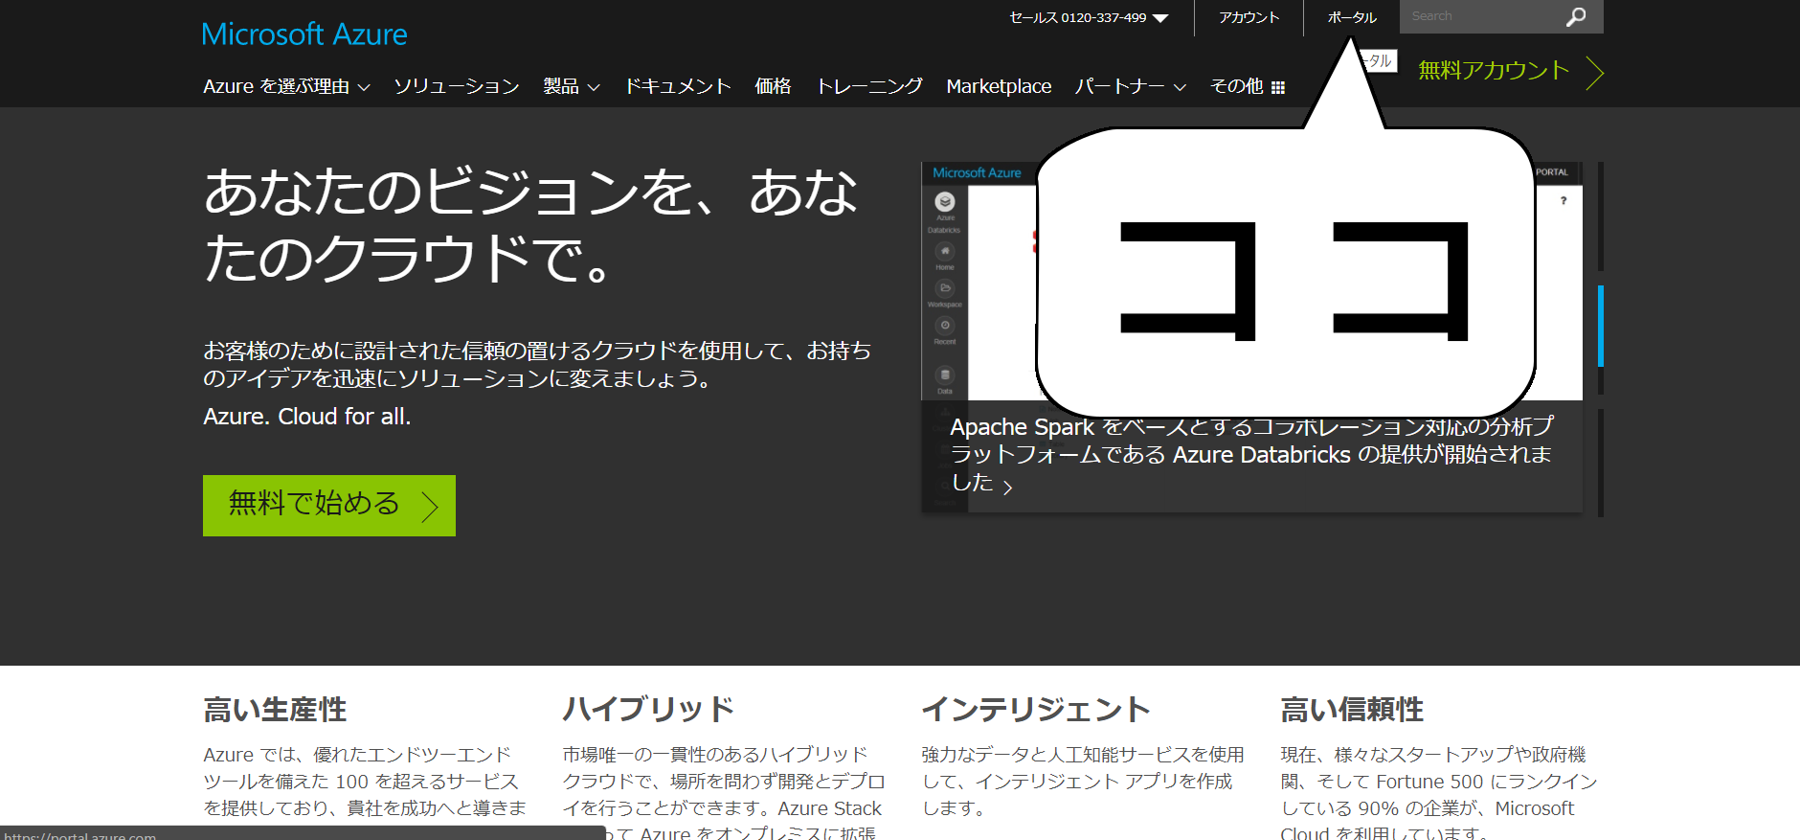Open the ドキュメント menu item
The height and width of the screenshot is (840, 1800).
(x=678, y=86)
